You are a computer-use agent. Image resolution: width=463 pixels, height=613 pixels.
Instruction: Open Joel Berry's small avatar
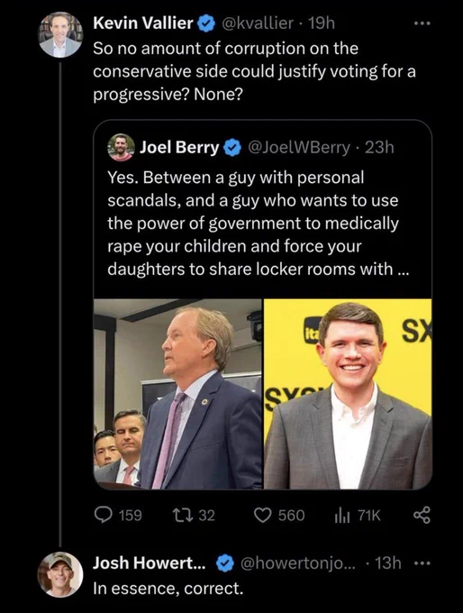(121, 147)
